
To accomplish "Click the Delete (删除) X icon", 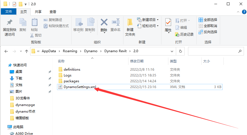I will point(104,22).
